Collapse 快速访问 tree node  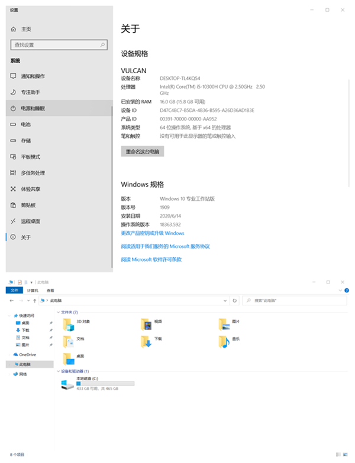click(9, 315)
